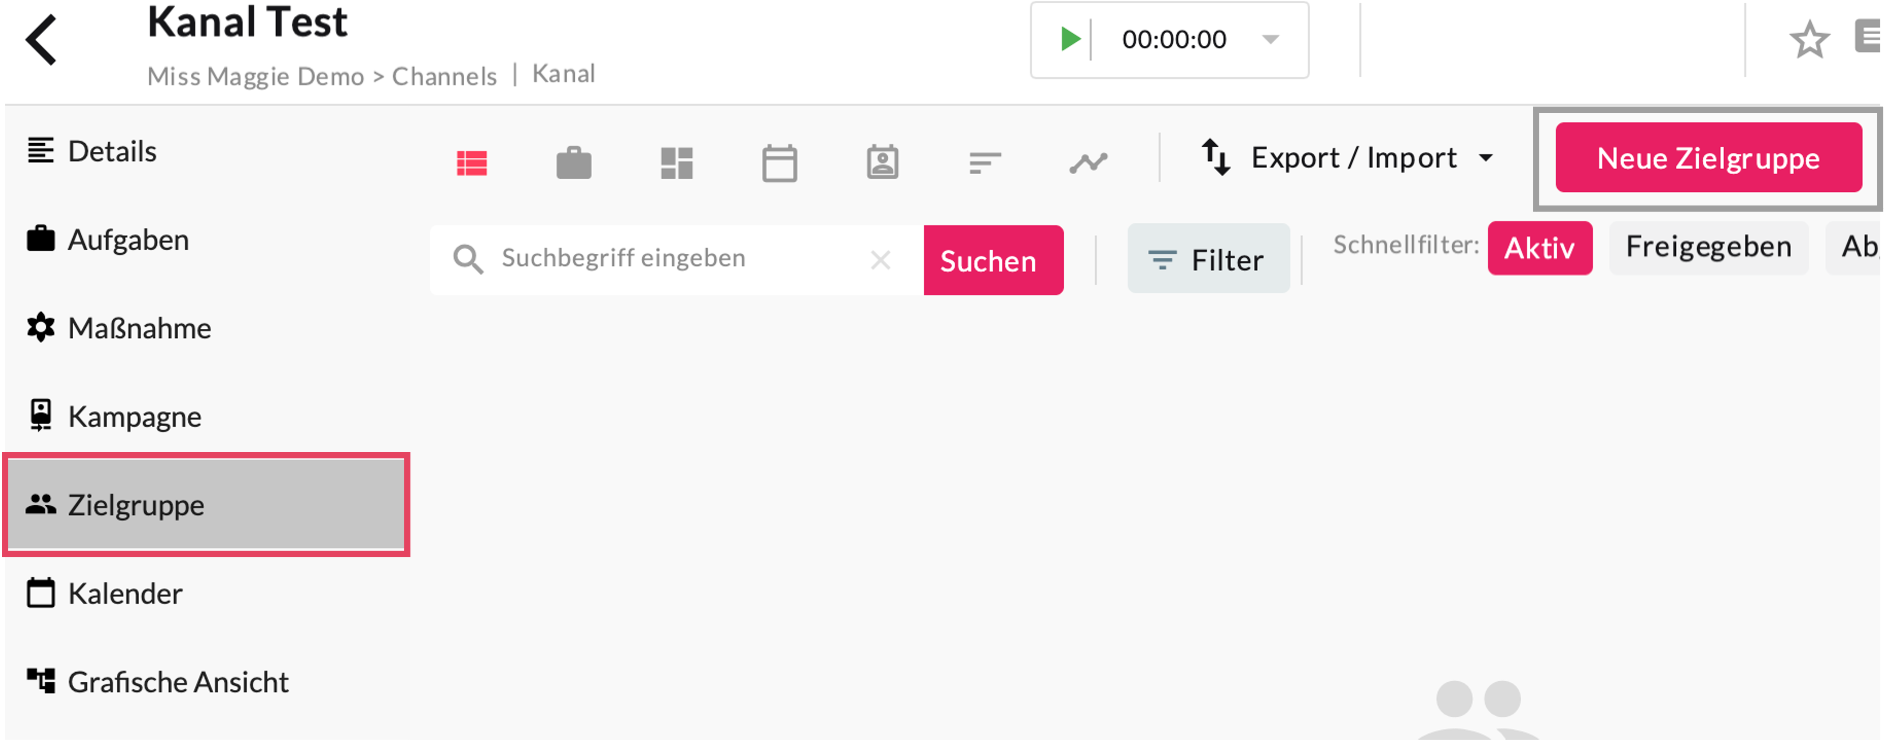Switch to red list view icon
Screen dimensions: 1885x741
point(472,163)
